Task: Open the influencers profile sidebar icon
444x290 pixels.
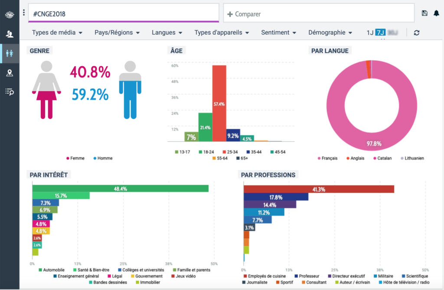Action: click(10, 34)
